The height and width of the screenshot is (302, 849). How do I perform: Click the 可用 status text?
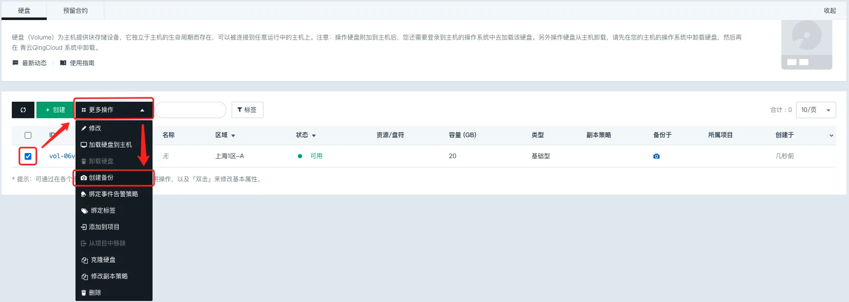[x=316, y=156]
